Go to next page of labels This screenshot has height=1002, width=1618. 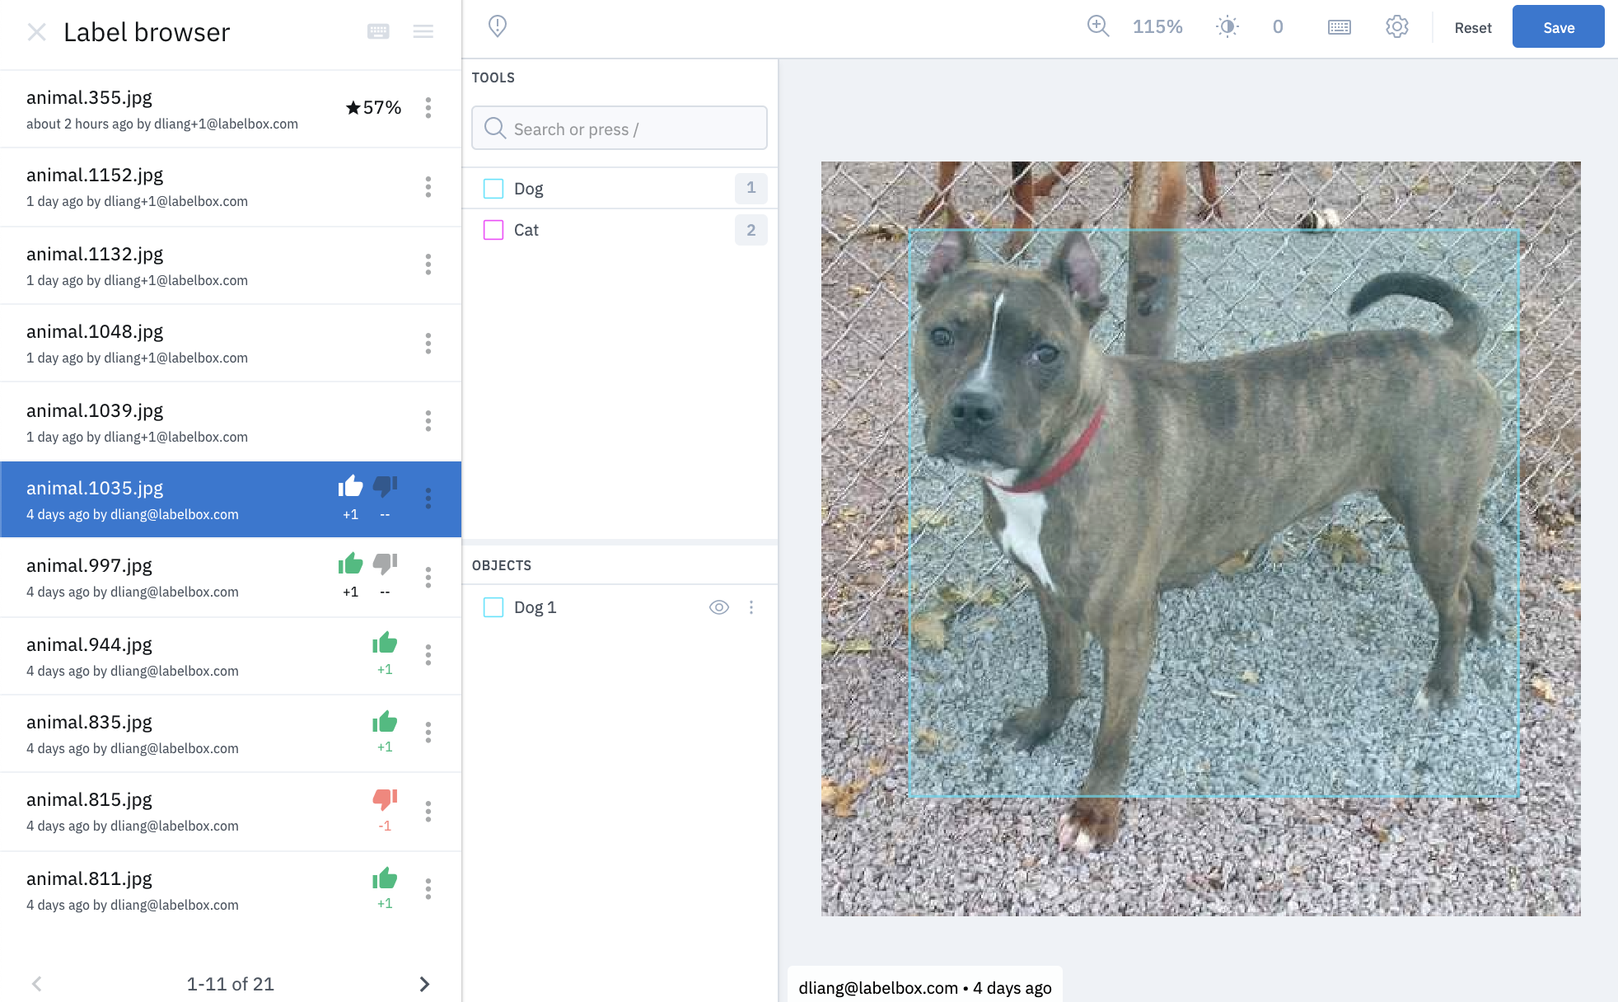[x=424, y=984]
